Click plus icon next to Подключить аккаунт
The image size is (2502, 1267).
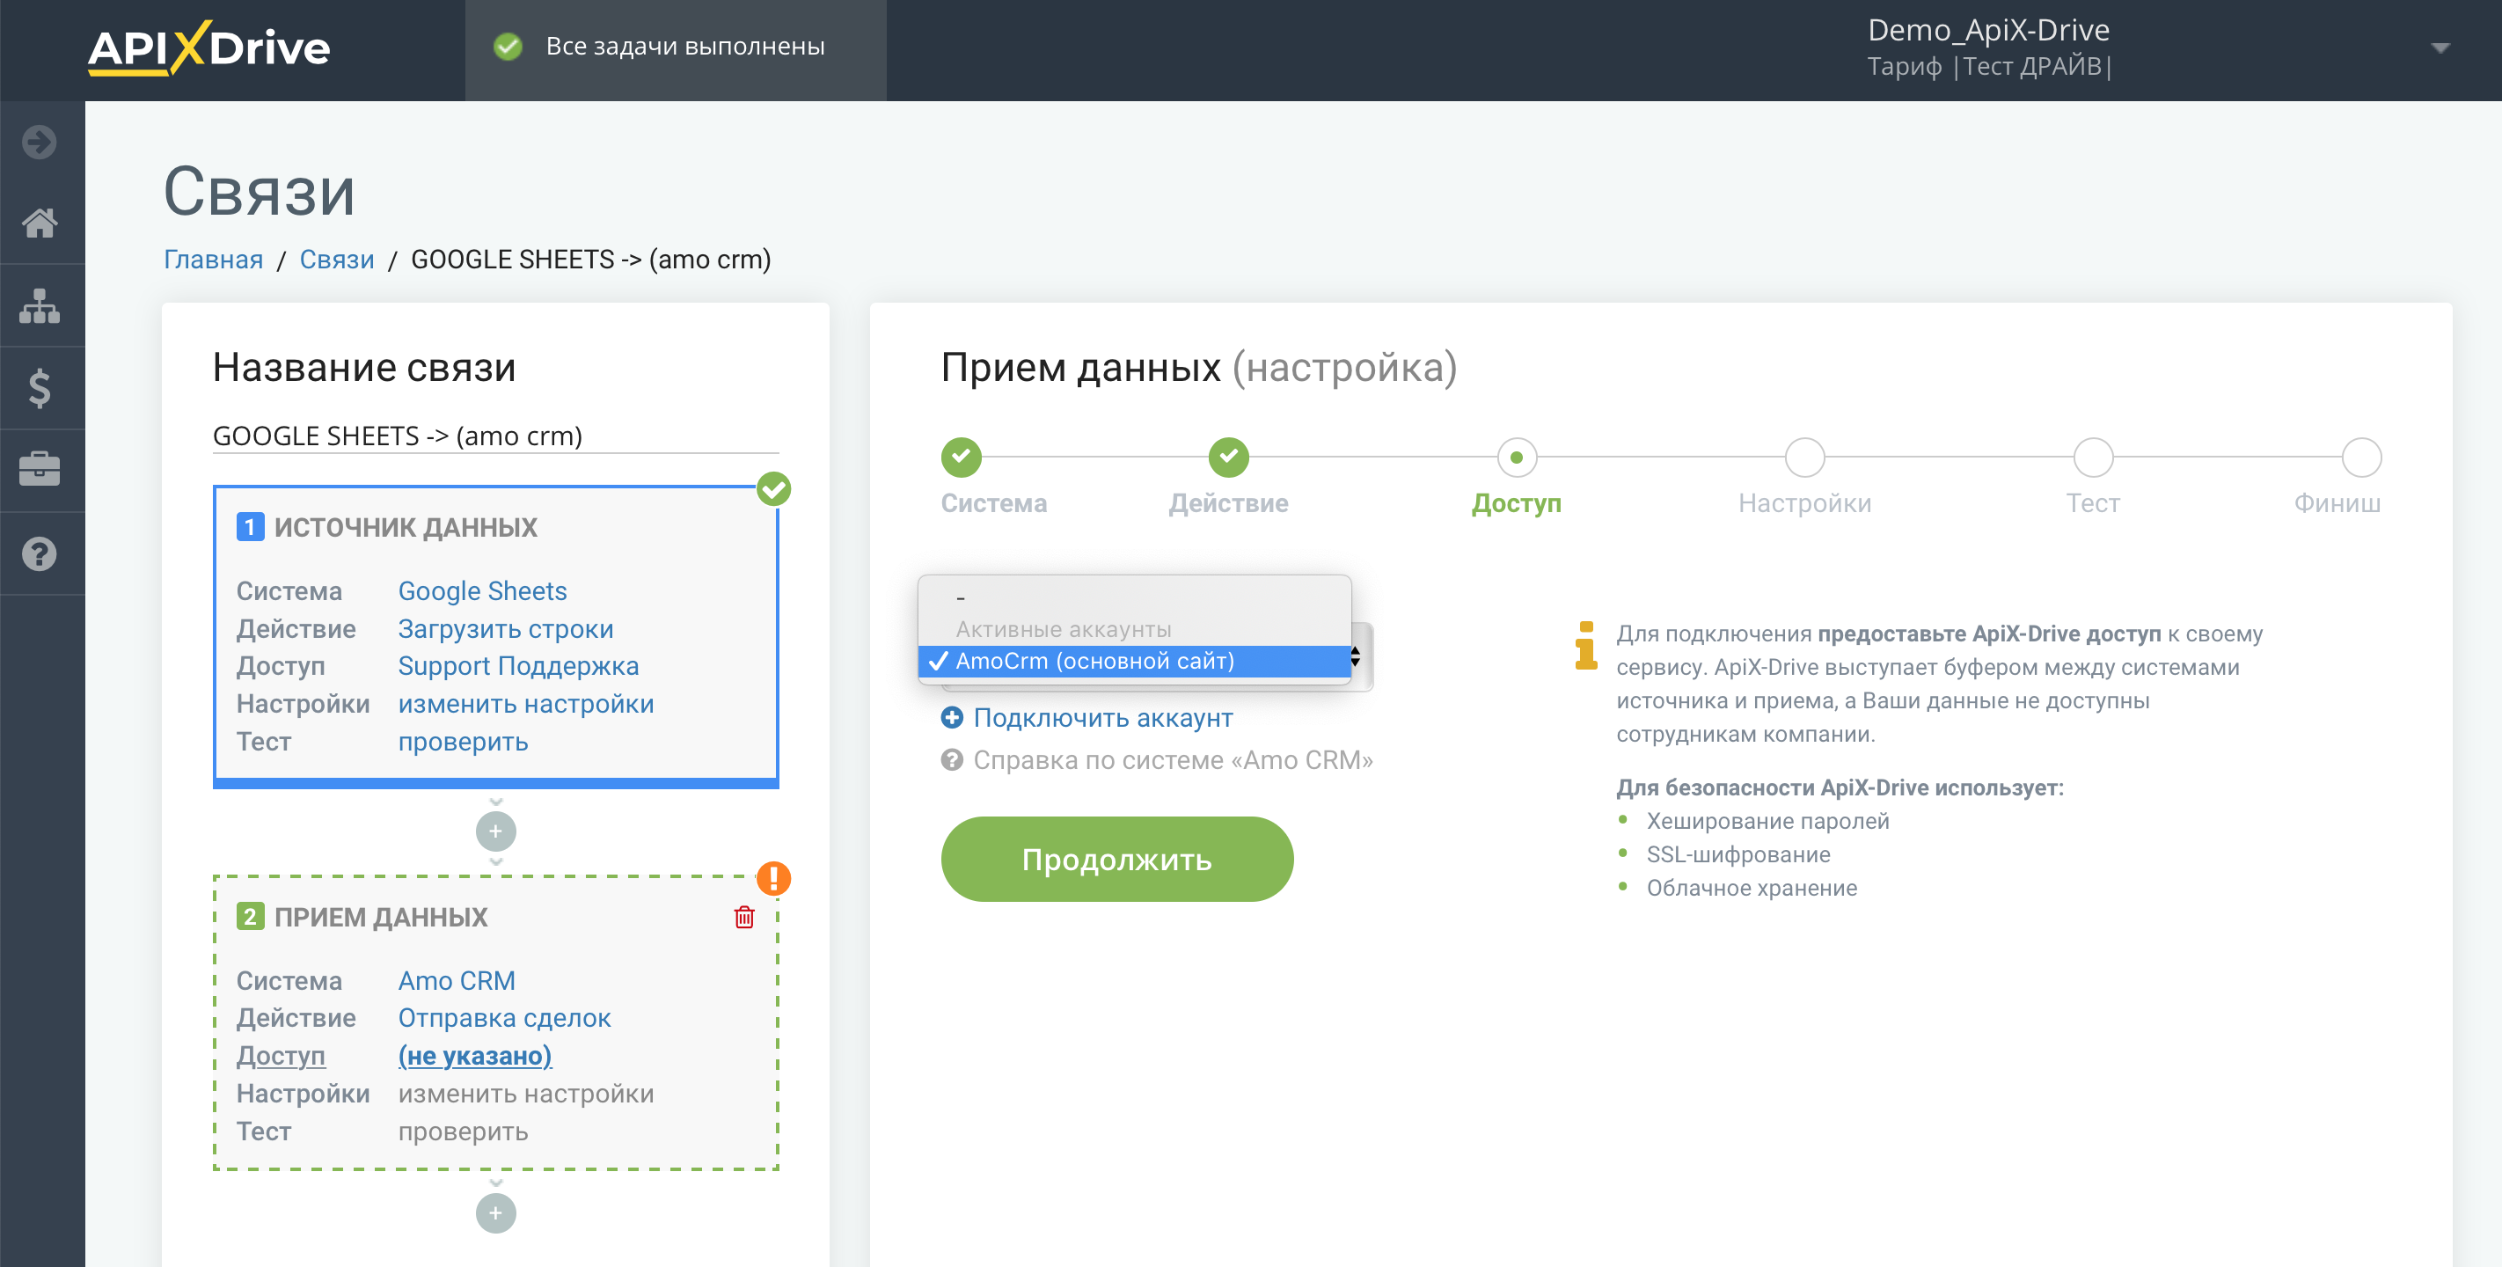coord(952,718)
